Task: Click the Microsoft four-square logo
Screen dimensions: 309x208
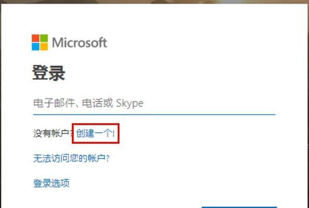Action: pyautogui.click(x=40, y=42)
